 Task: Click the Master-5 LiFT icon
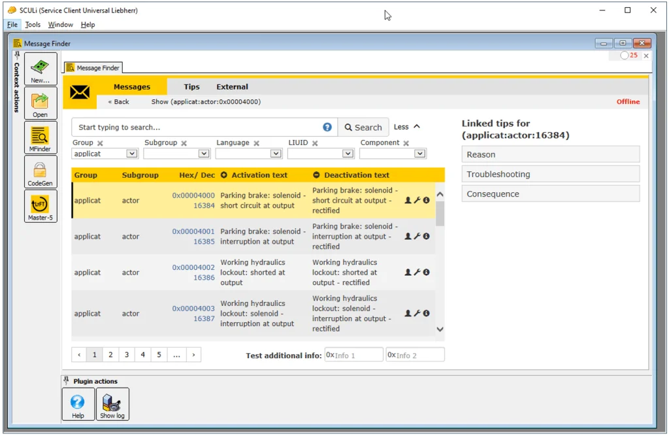(x=41, y=205)
